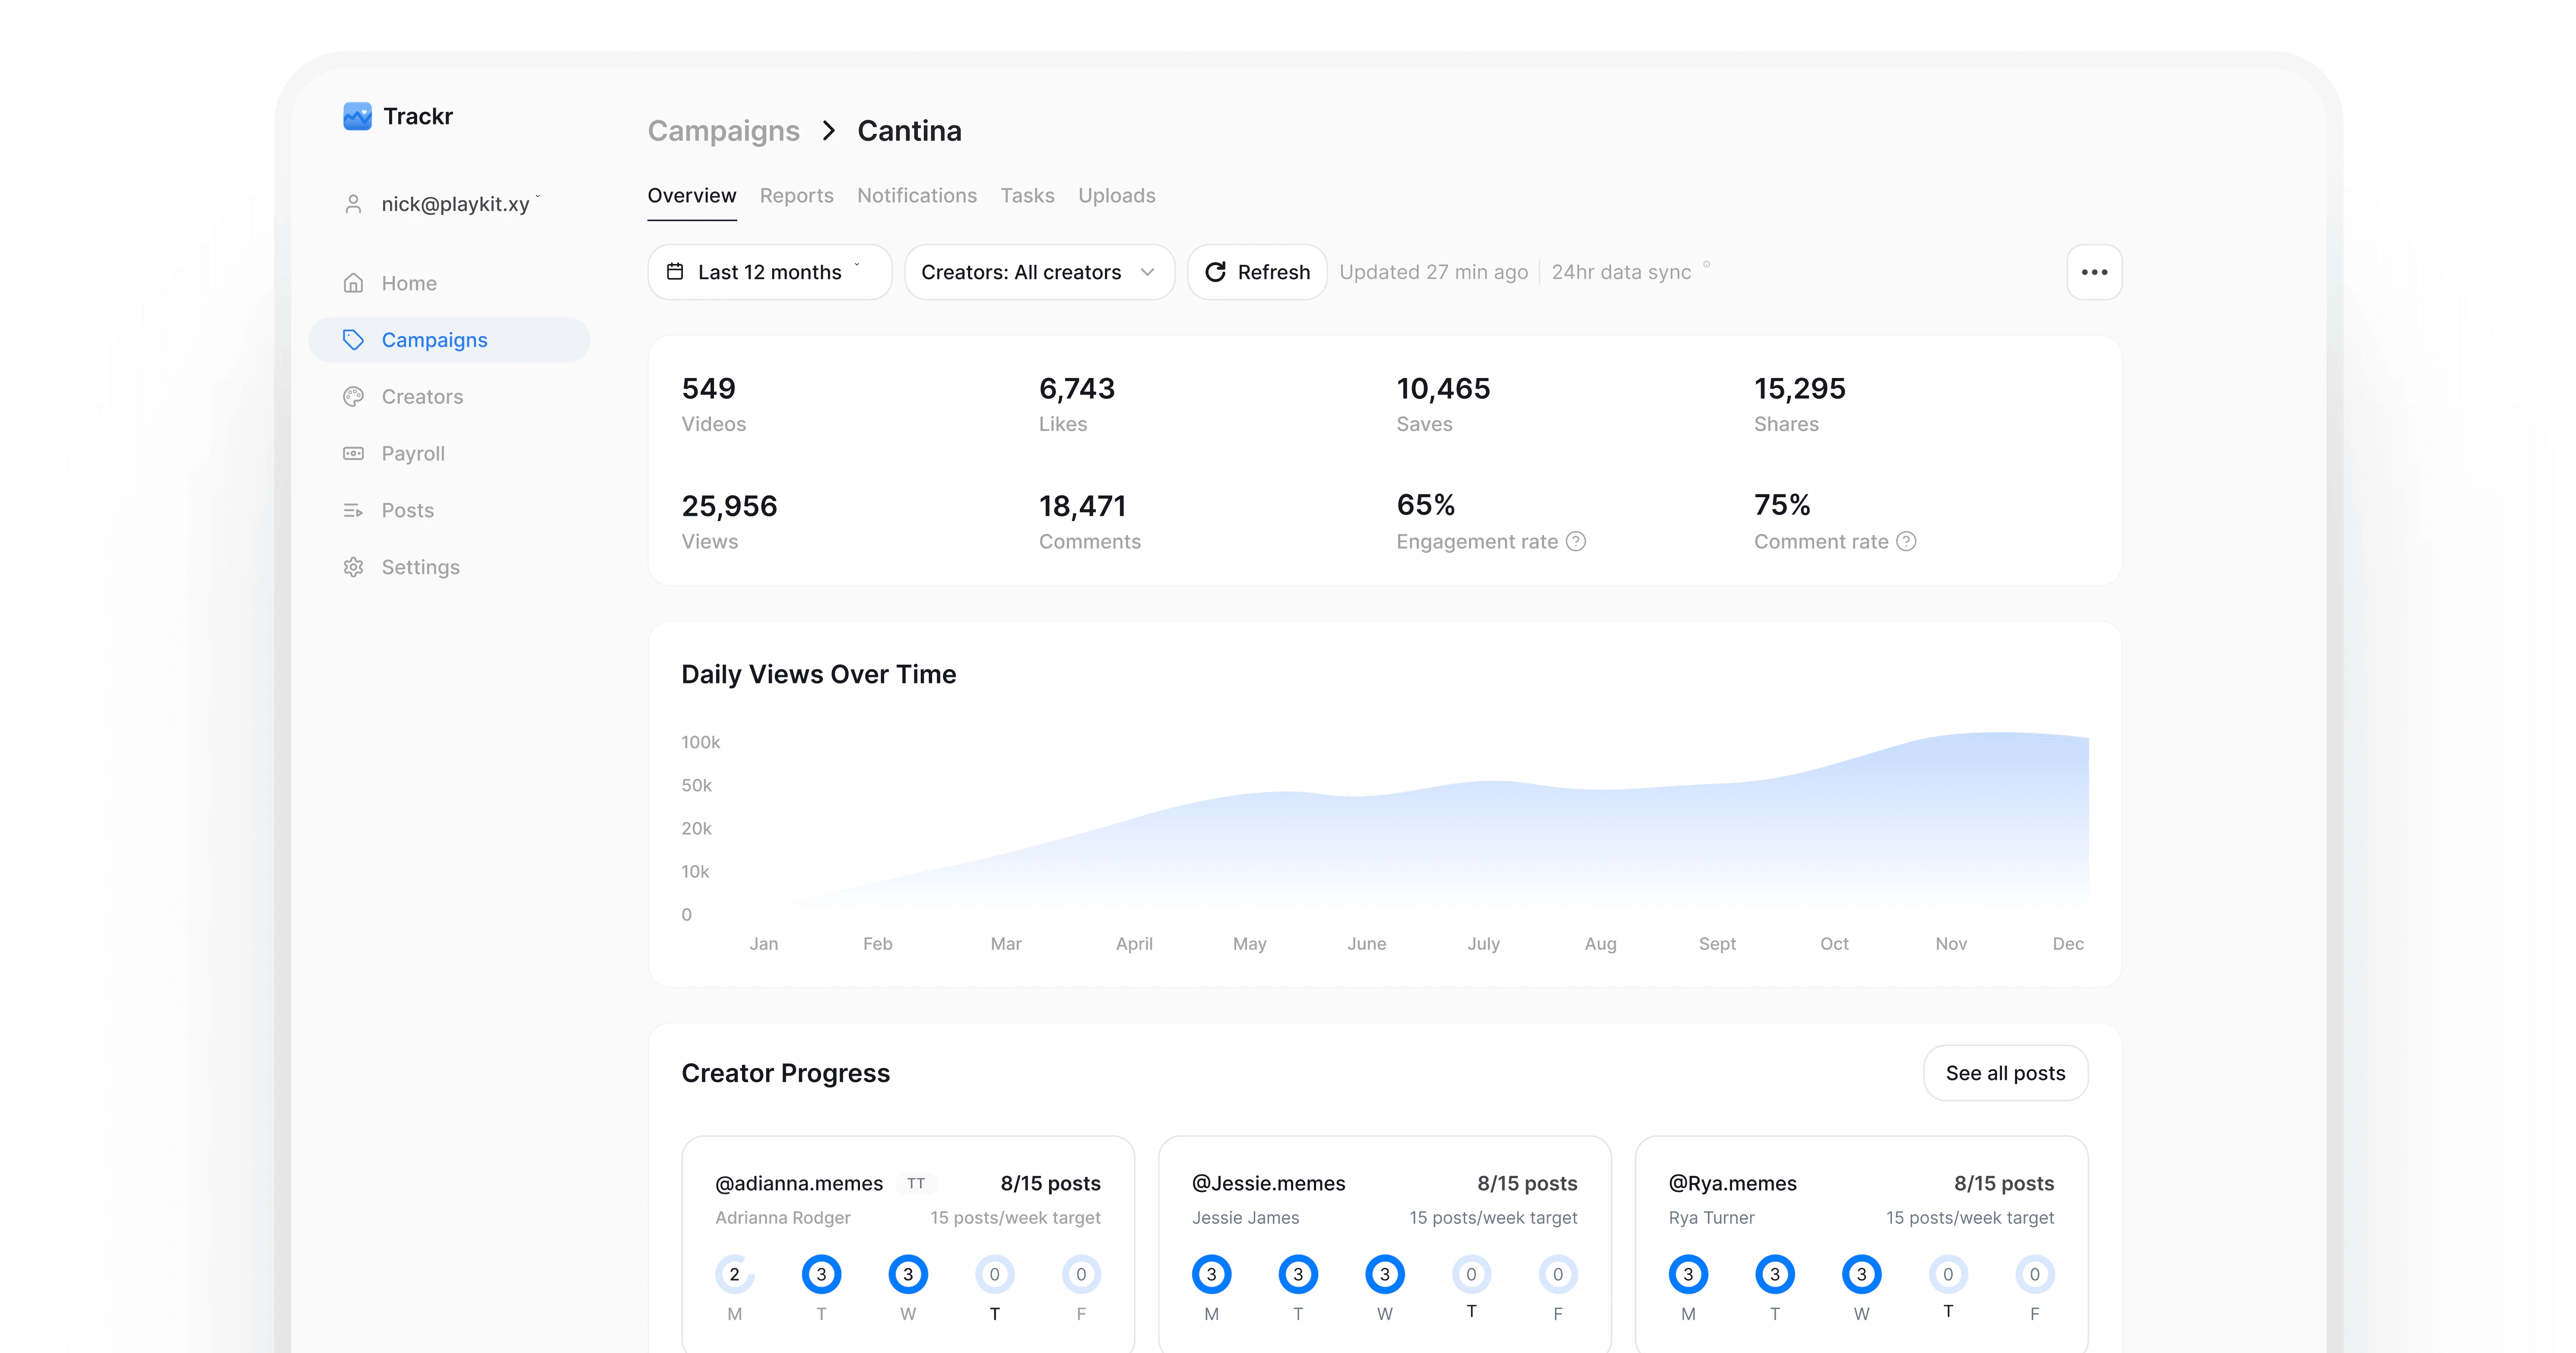The image size is (2576, 1353).
Task: Open the three-dot more options menu
Action: 2094,272
